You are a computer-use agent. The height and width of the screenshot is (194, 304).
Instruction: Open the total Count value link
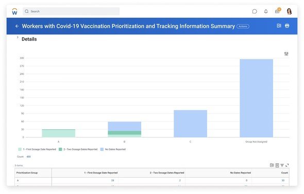tap(28, 157)
